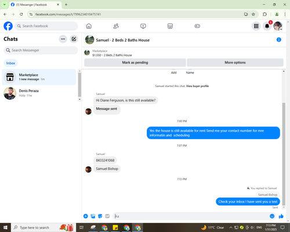The width and height of the screenshot is (290, 232).
Task: Start a new message with compose icon
Action: (74, 39)
